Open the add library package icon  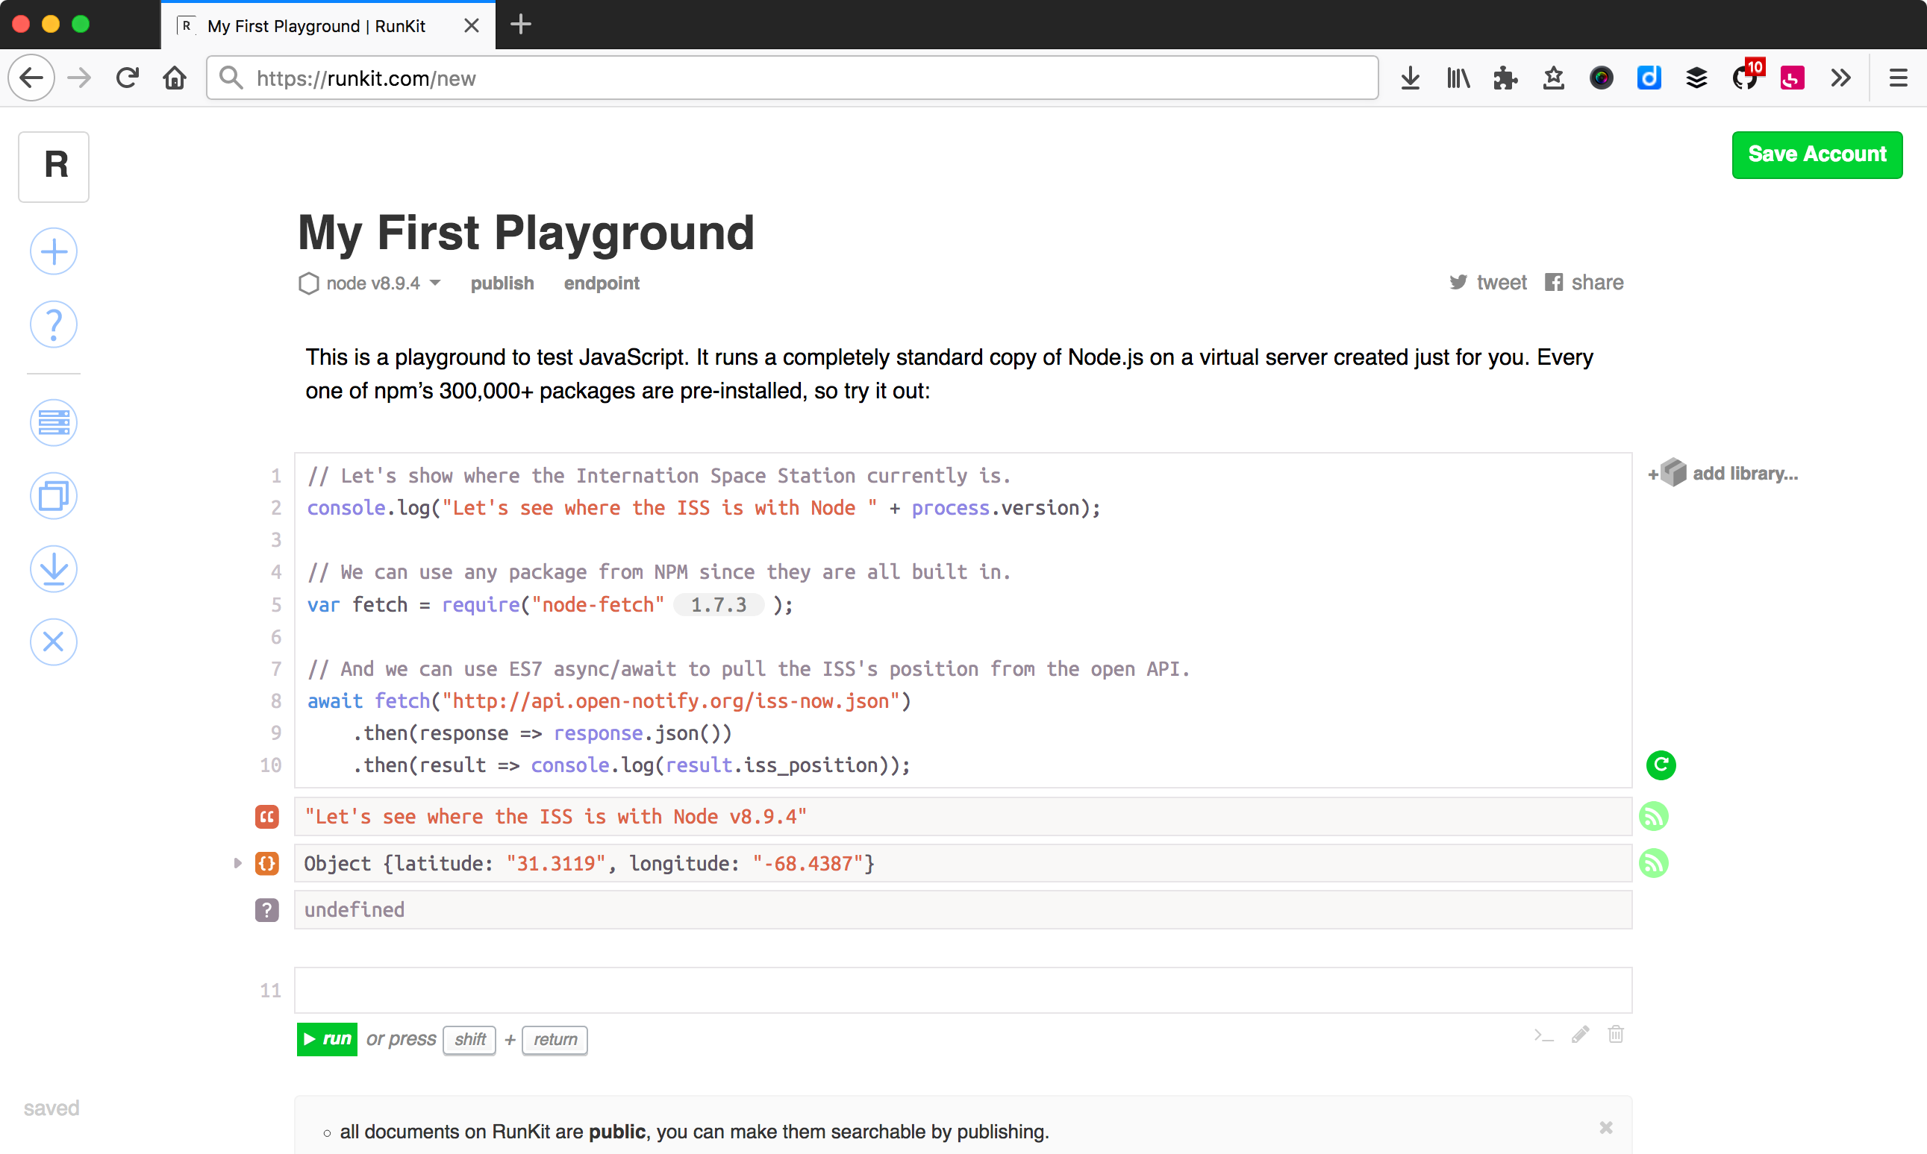tap(1673, 472)
